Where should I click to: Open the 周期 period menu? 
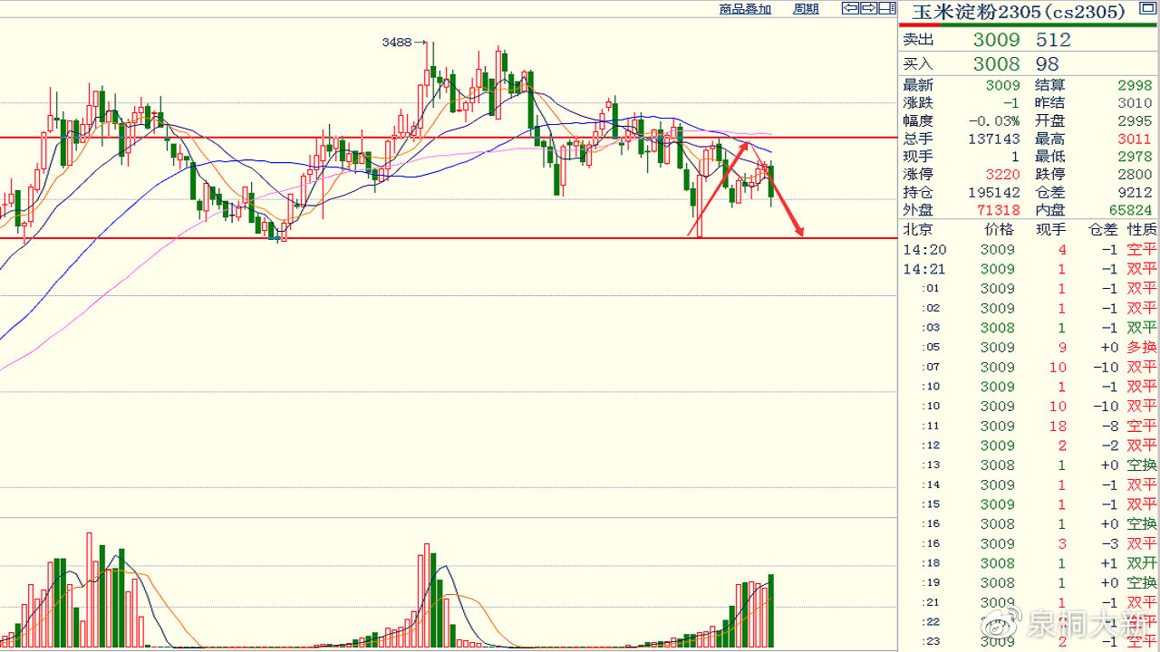coord(806,9)
